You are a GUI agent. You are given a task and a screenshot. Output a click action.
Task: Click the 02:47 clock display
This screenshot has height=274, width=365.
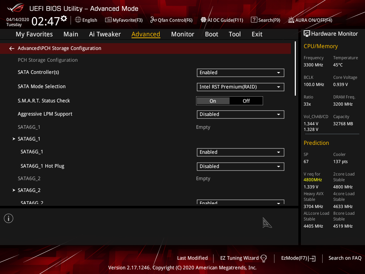(x=46, y=21)
